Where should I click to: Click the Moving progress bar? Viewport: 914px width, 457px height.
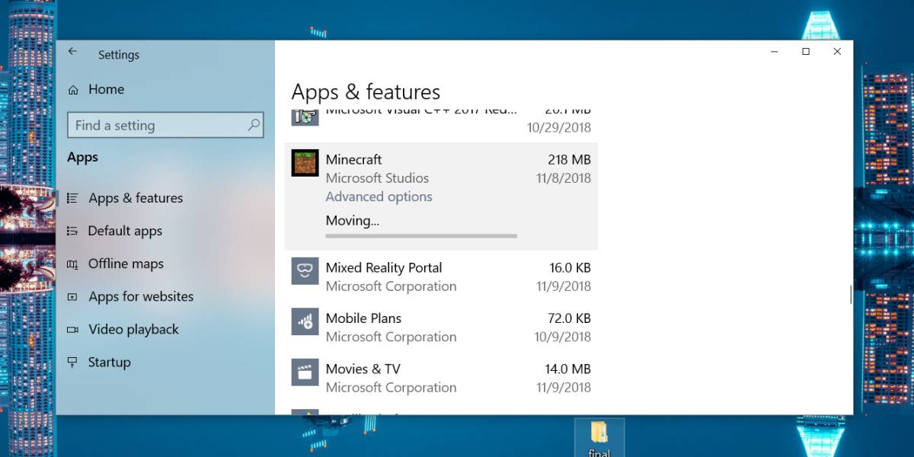pos(420,236)
